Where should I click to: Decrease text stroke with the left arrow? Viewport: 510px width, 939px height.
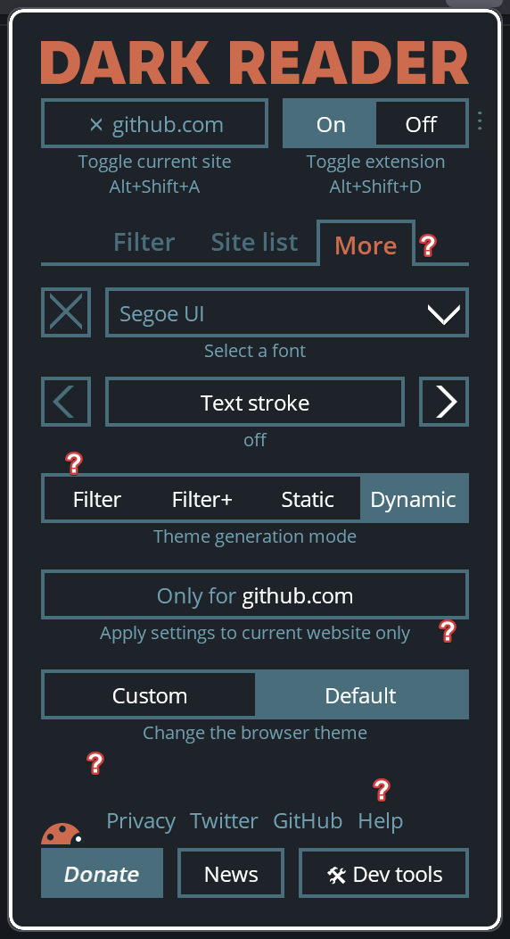coord(66,402)
